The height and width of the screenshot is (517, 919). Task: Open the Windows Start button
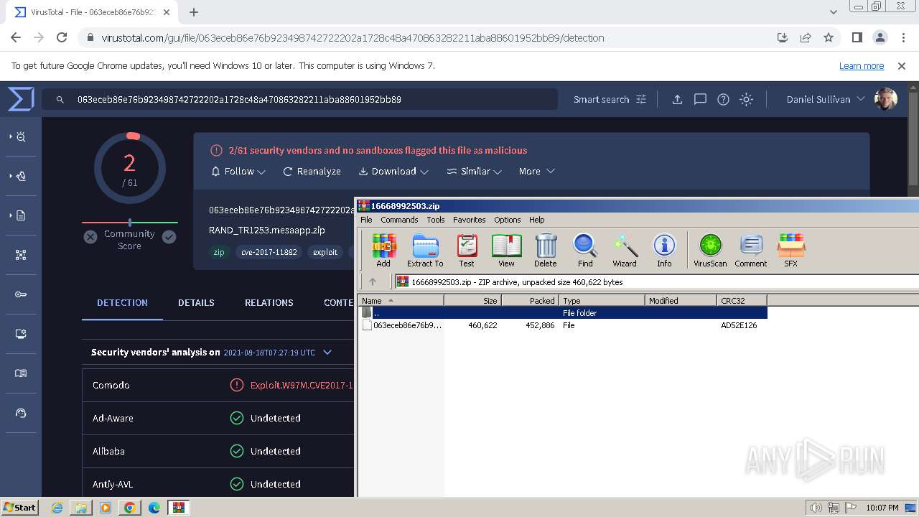[19, 507]
